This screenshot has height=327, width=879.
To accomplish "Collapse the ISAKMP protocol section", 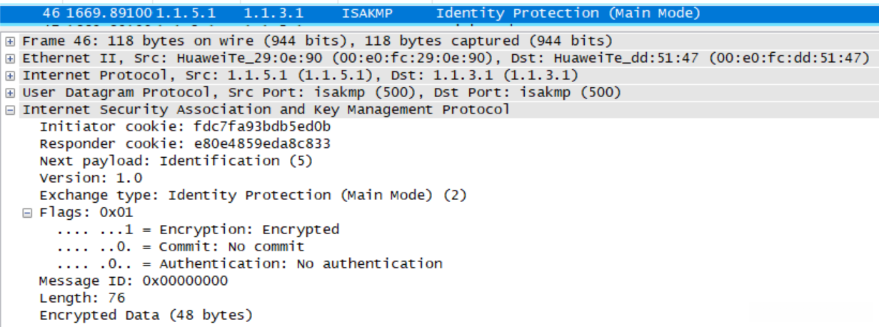I will [10, 110].
